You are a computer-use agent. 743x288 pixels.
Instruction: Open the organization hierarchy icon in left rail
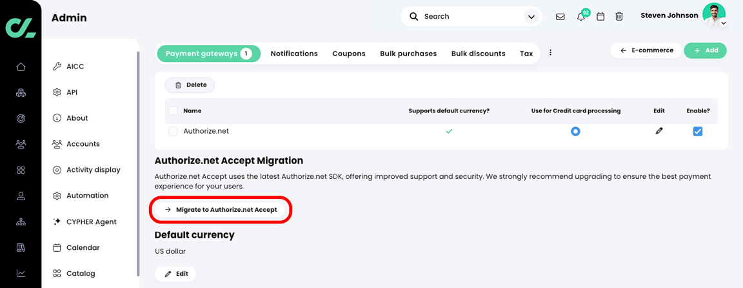pos(21,221)
